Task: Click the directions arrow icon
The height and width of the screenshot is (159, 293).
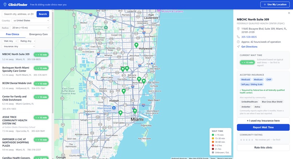Action: [x=238, y=47]
